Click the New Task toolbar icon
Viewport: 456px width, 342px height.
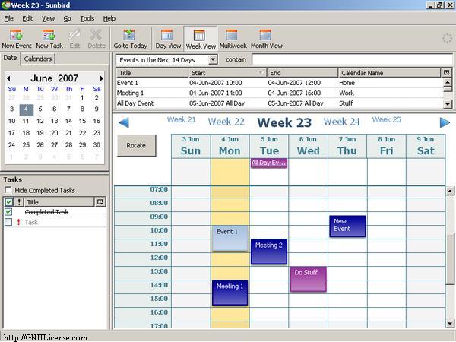[x=49, y=39]
